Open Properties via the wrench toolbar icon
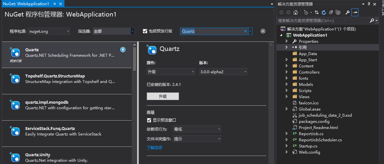384x164 pixels. 347,13
